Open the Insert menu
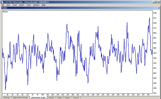This screenshot has width=161, height=99. [x=15, y=5]
